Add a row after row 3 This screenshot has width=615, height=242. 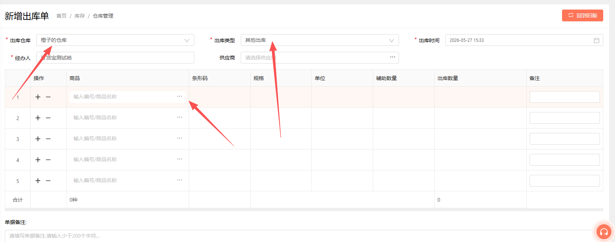coord(38,139)
